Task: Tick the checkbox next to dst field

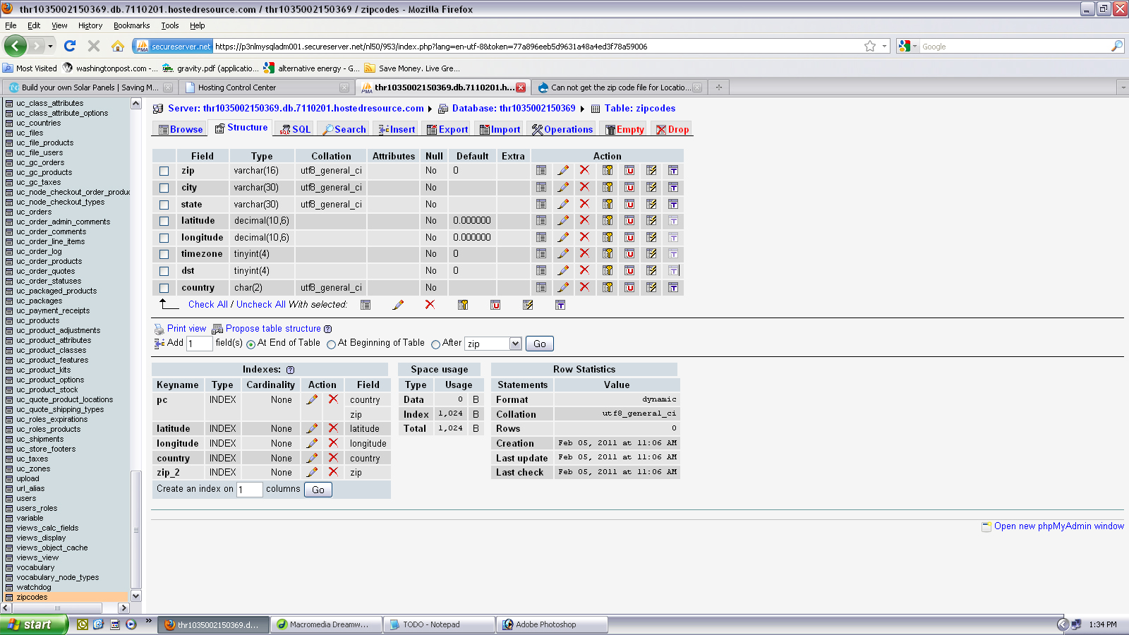Action: (x=164, y=271)
